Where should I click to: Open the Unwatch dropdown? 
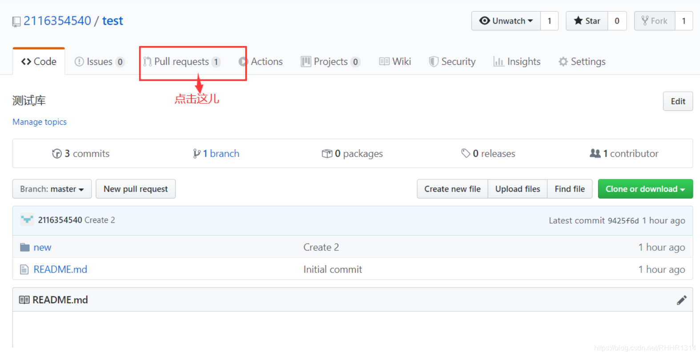pyautogui.click(x=506, y=21)
